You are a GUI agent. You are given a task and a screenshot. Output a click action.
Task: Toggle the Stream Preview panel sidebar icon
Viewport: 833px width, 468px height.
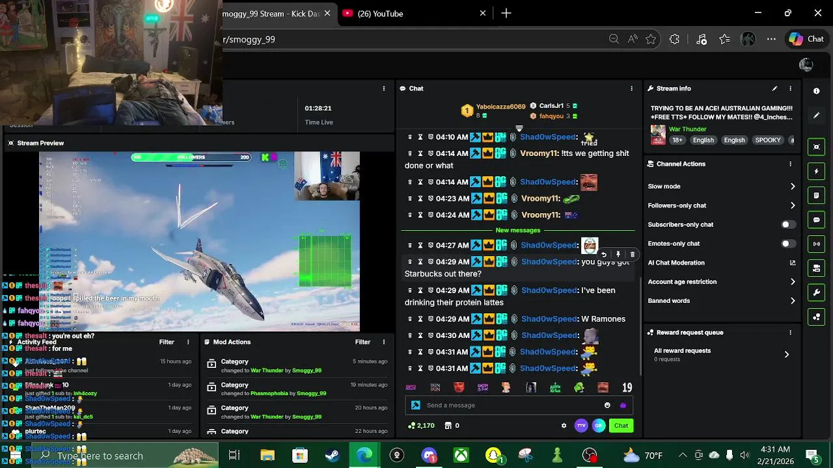[x=817, y=147]
